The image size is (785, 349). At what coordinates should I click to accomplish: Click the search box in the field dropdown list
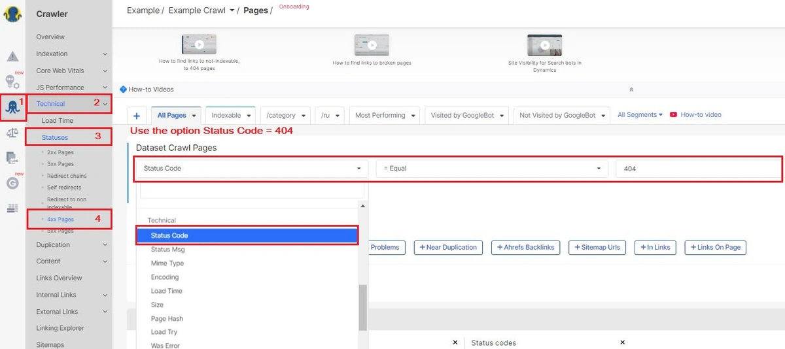[252, 190]
